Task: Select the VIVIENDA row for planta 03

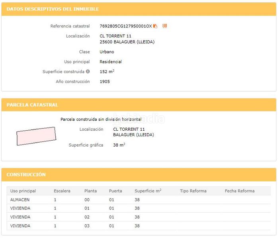Action: click(x=139, y=226)
